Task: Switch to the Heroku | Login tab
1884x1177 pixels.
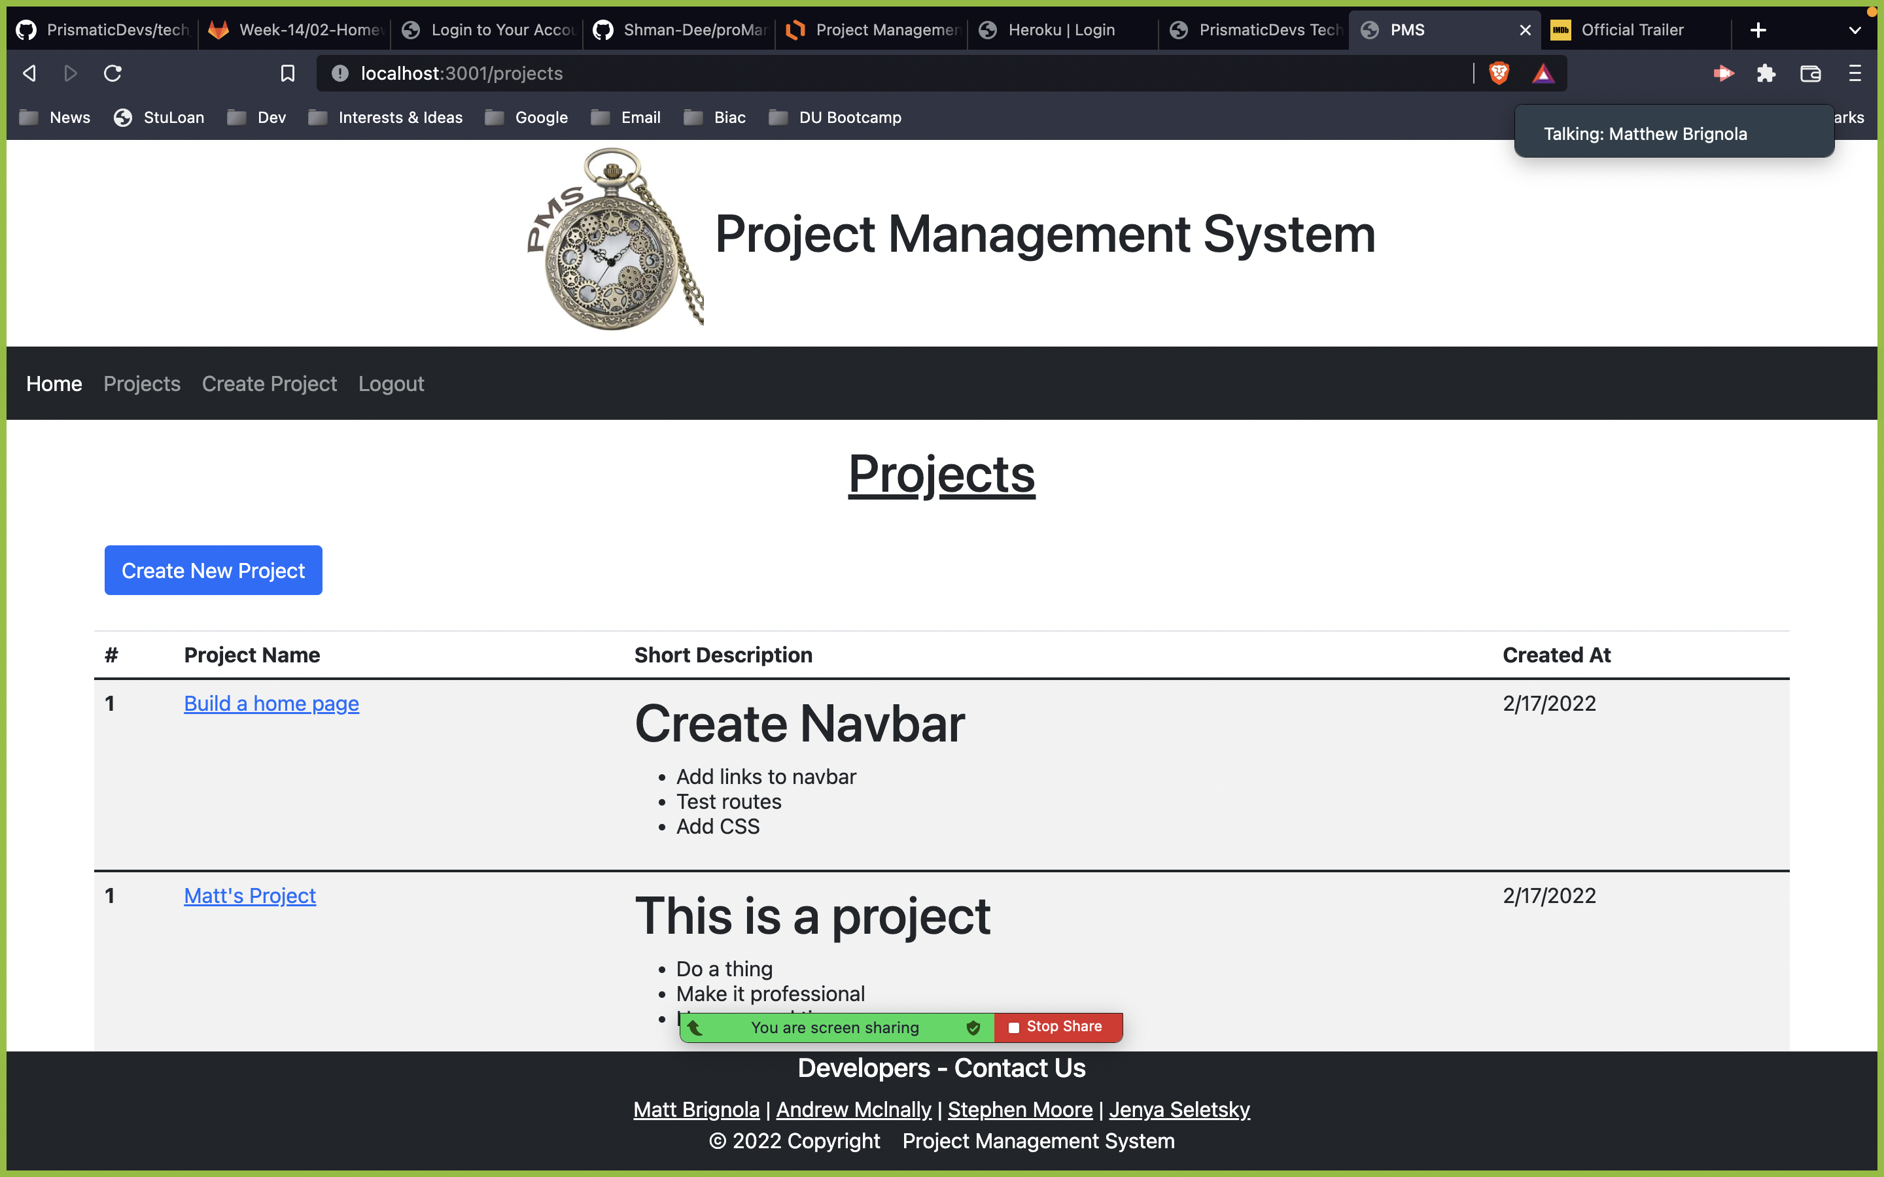Action: (x=1061, y=30)
